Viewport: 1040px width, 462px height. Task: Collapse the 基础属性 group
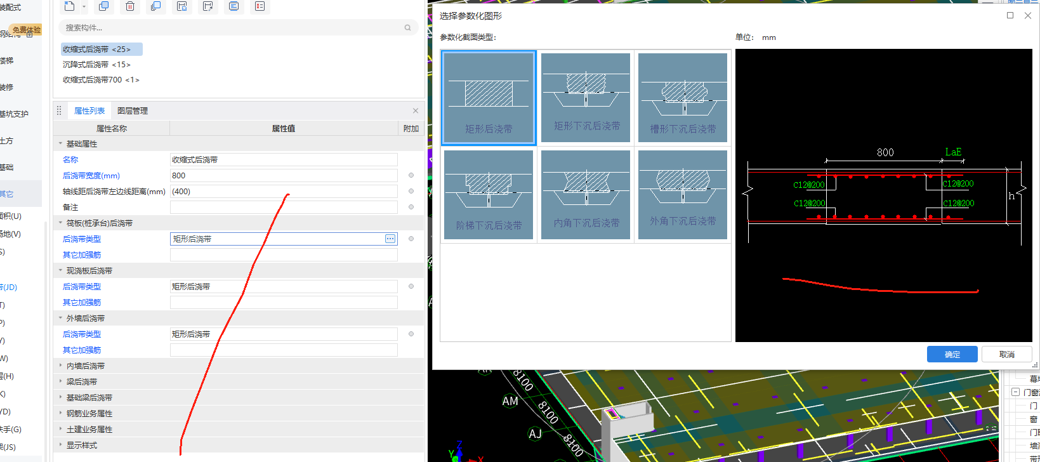61,143
